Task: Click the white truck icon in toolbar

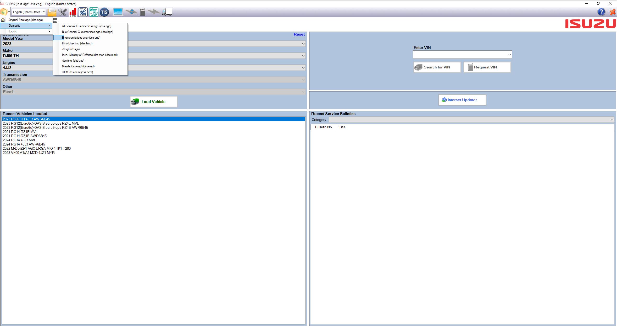Action: [167, 12]
